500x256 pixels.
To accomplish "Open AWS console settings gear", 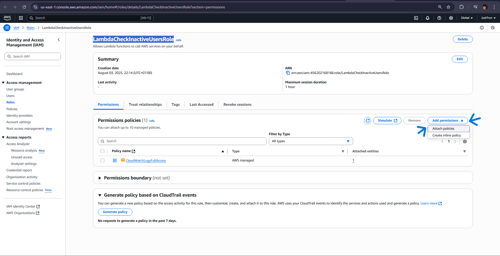I will tap(451, 18).
